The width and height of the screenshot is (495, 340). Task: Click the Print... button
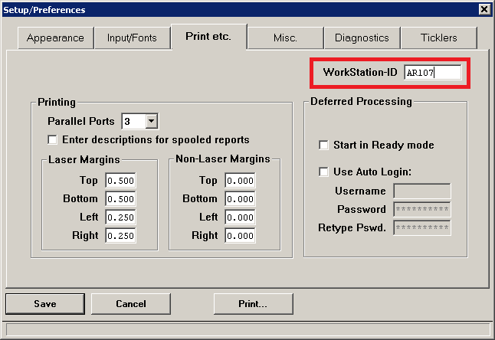[254, 304]
